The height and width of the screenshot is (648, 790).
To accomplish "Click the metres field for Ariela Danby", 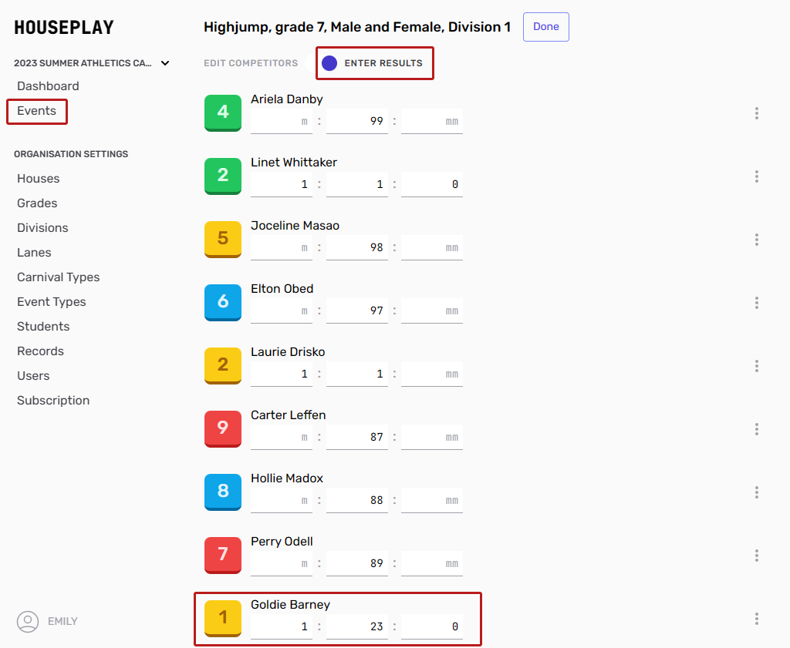I will [x=282, y=121].
